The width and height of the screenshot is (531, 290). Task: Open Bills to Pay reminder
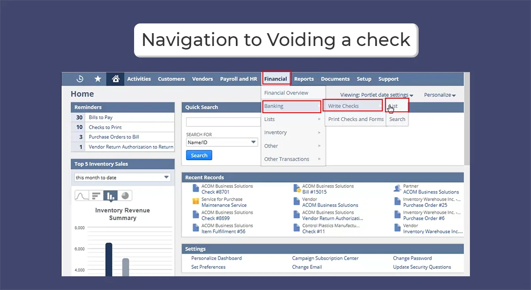(x=100, y=118)
